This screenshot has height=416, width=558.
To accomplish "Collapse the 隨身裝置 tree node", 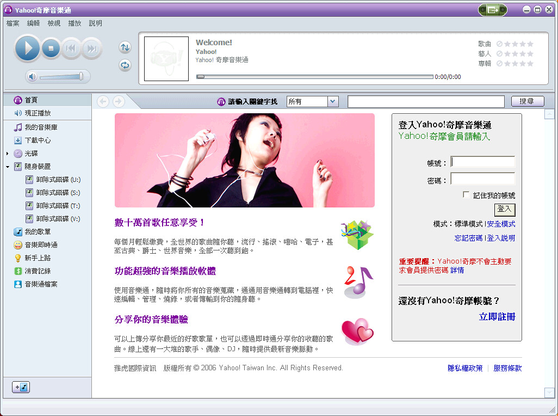I will point(8,167).
